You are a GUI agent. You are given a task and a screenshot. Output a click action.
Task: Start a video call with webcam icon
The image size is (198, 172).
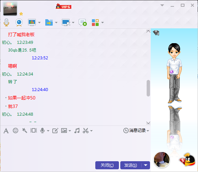point(19,23)
